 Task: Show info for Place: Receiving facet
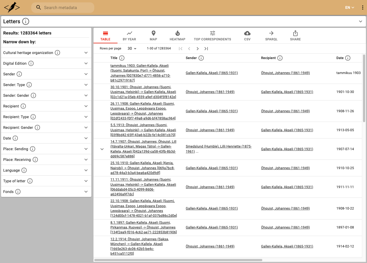tap(35, 160)
